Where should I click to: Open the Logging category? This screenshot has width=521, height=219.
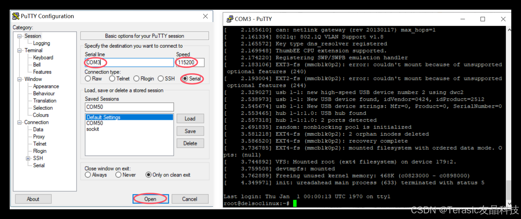pyautogui.click(x=41, y=43)
